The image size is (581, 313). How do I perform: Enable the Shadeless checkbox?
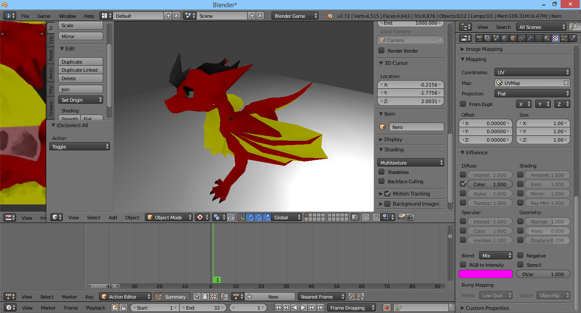point(381,172)
